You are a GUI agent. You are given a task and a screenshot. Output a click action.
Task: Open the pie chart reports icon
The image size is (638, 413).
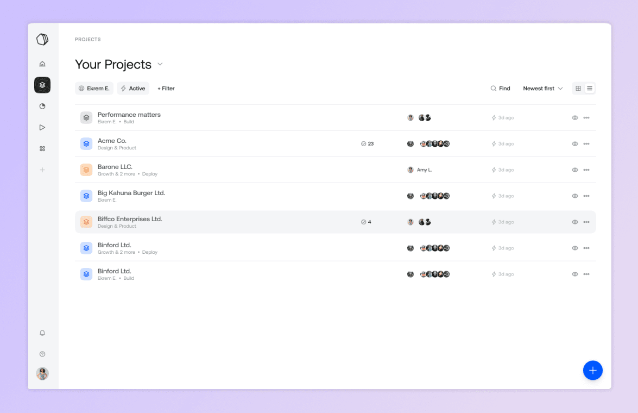42,106
